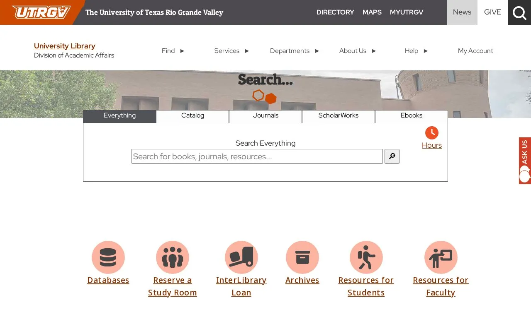Viewport: 531px width, 331px height.
Task: Open Resources for Faculty text link
Action: pyautogui.click(x=441, y=286)
